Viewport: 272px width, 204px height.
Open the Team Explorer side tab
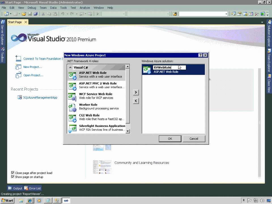pos(269,60)
